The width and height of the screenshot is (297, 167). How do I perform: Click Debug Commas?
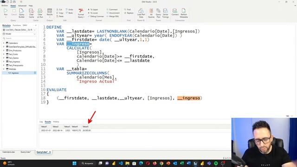coord(96,16)
